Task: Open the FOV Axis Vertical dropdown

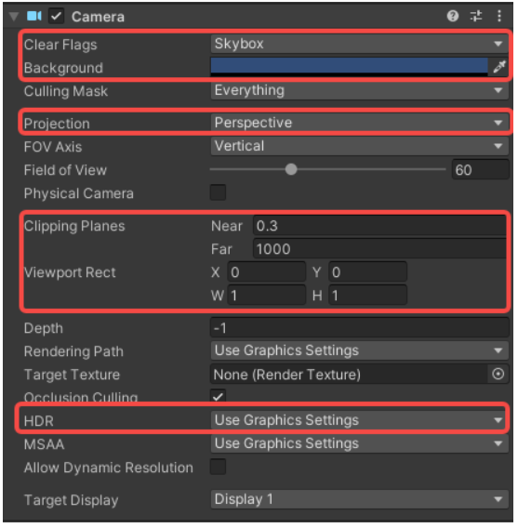Action: 359,146
